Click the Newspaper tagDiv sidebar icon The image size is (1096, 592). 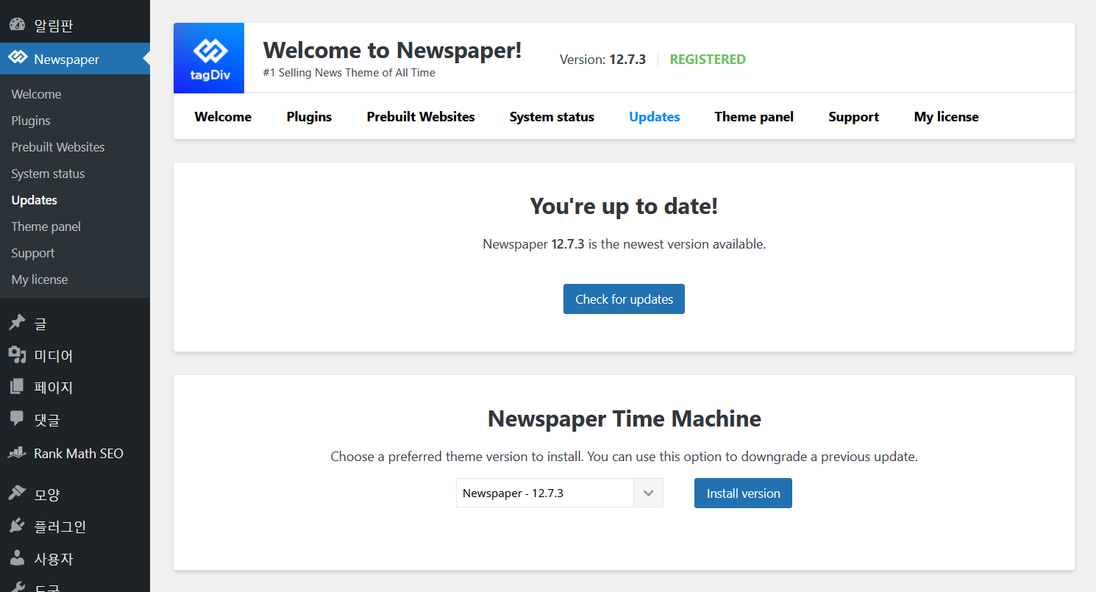(x=17, y=59)
